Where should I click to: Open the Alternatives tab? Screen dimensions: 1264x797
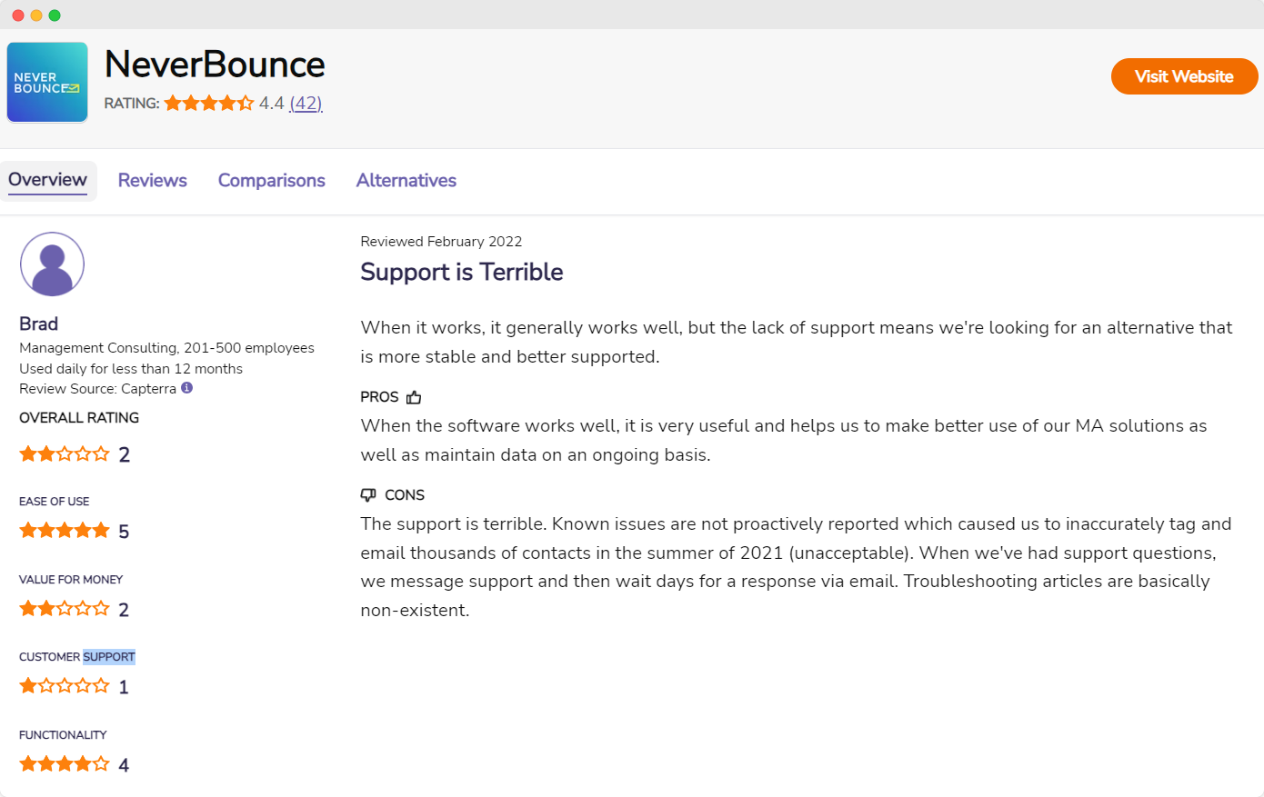pos(406,181)
